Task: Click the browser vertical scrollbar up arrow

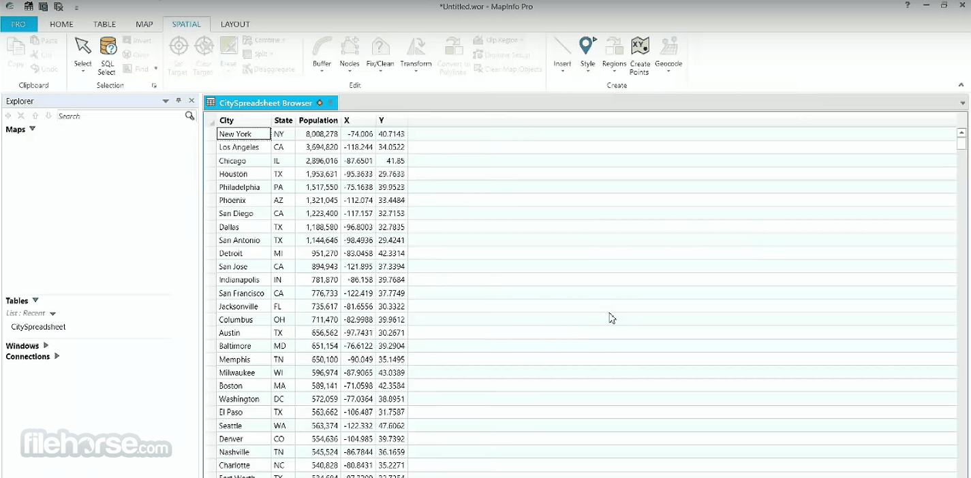Action: [x=961, y=133]
